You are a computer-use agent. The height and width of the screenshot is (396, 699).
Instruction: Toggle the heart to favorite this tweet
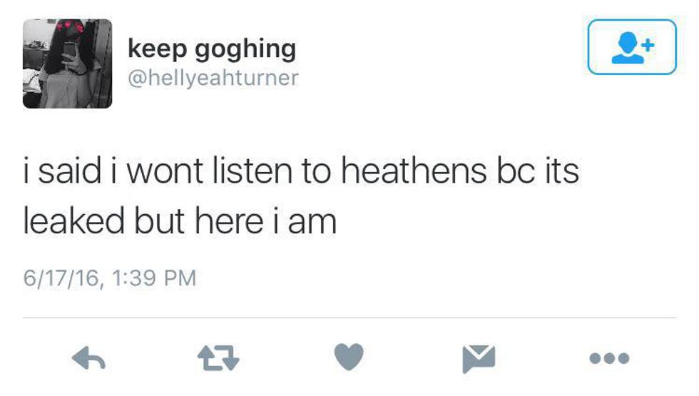[x=349, y=357]
